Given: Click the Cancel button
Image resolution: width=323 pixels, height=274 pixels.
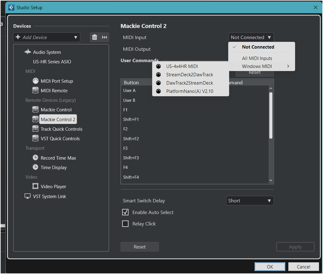Looking at the screenshot, I should point(303,267).
